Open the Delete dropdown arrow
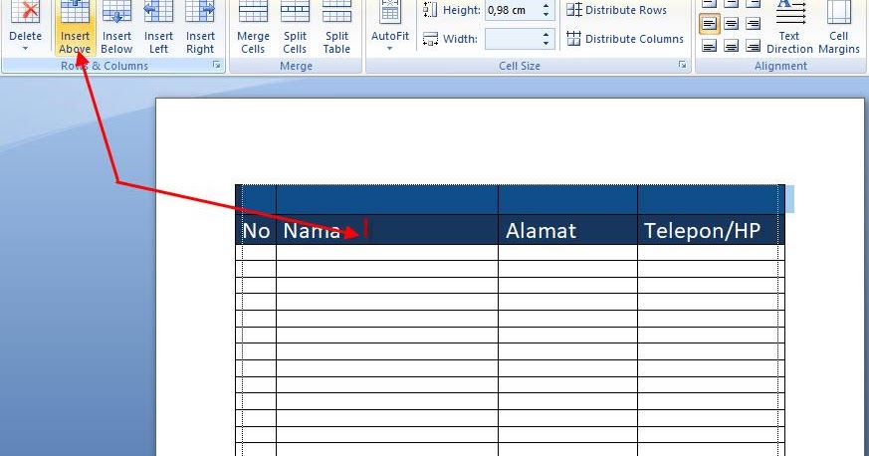Screen dimensions: 869x456 coord(25,50)
